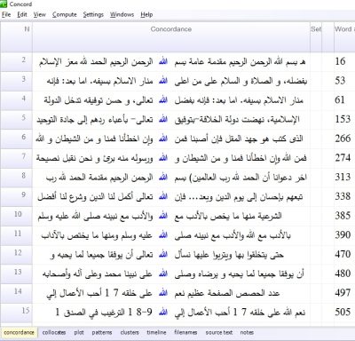Viewport: 355px width, 341px height.
Task: Select row number 13
Action: click(x=16, y=274)
